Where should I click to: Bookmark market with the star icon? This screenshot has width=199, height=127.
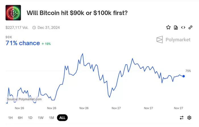pos(168,28)
